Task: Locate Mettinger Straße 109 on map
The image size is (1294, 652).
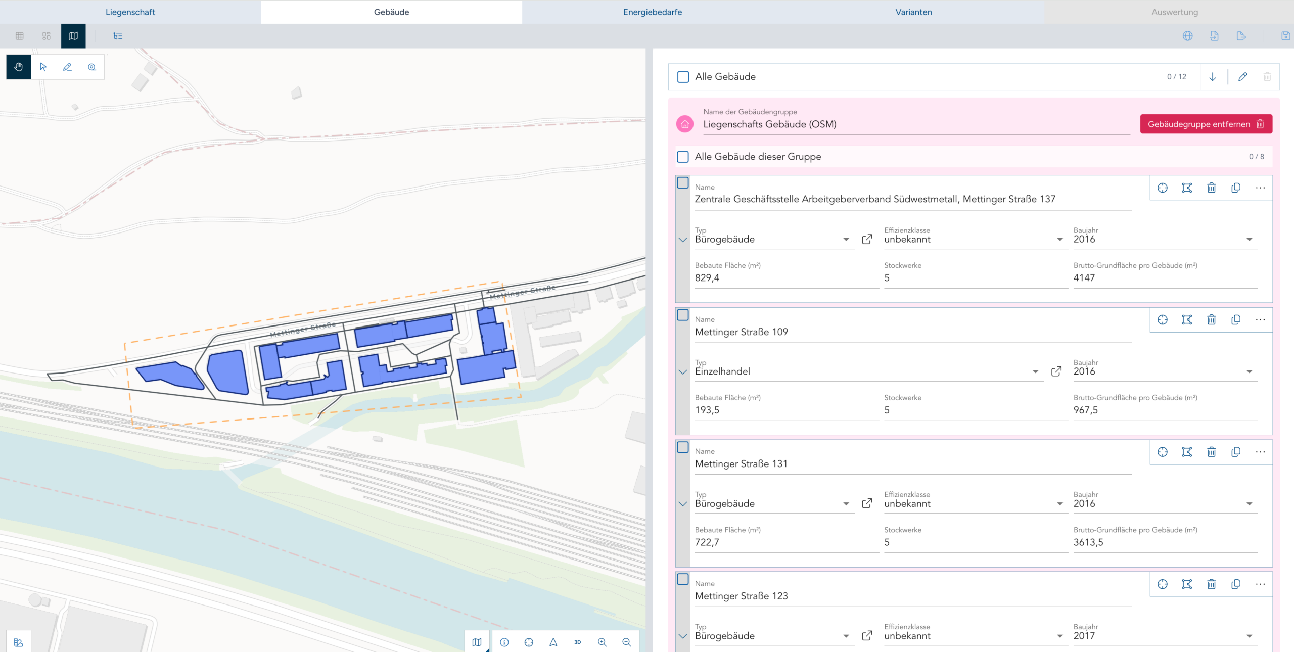Action: (x=1163, y=320)
